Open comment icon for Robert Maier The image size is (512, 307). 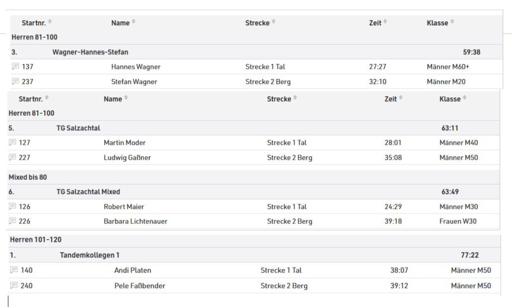pyautogui.click(x=12, y=206)
